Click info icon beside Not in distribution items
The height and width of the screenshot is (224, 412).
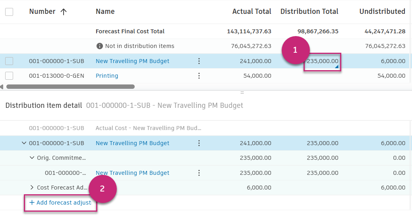pos(100,46)
